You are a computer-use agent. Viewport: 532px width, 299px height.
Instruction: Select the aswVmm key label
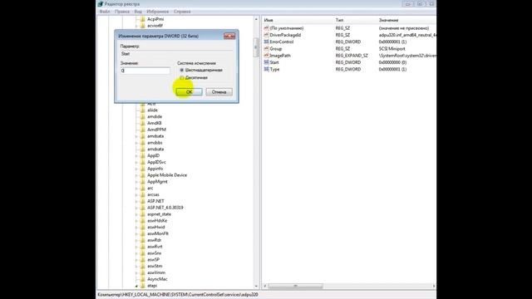click(x=156, y=272)
